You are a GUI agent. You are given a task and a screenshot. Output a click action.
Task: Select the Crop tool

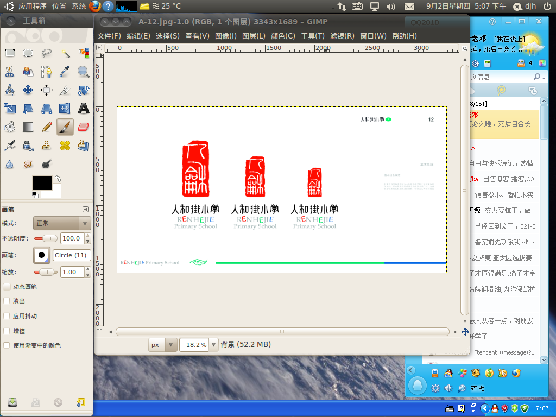(x=65, y=90)
